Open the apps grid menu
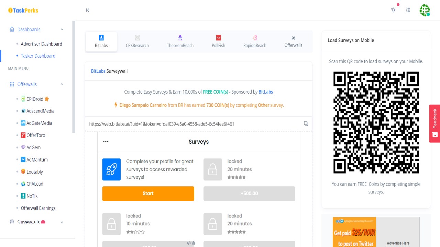This screenshot has width=440, height=247. pos(408,10)
